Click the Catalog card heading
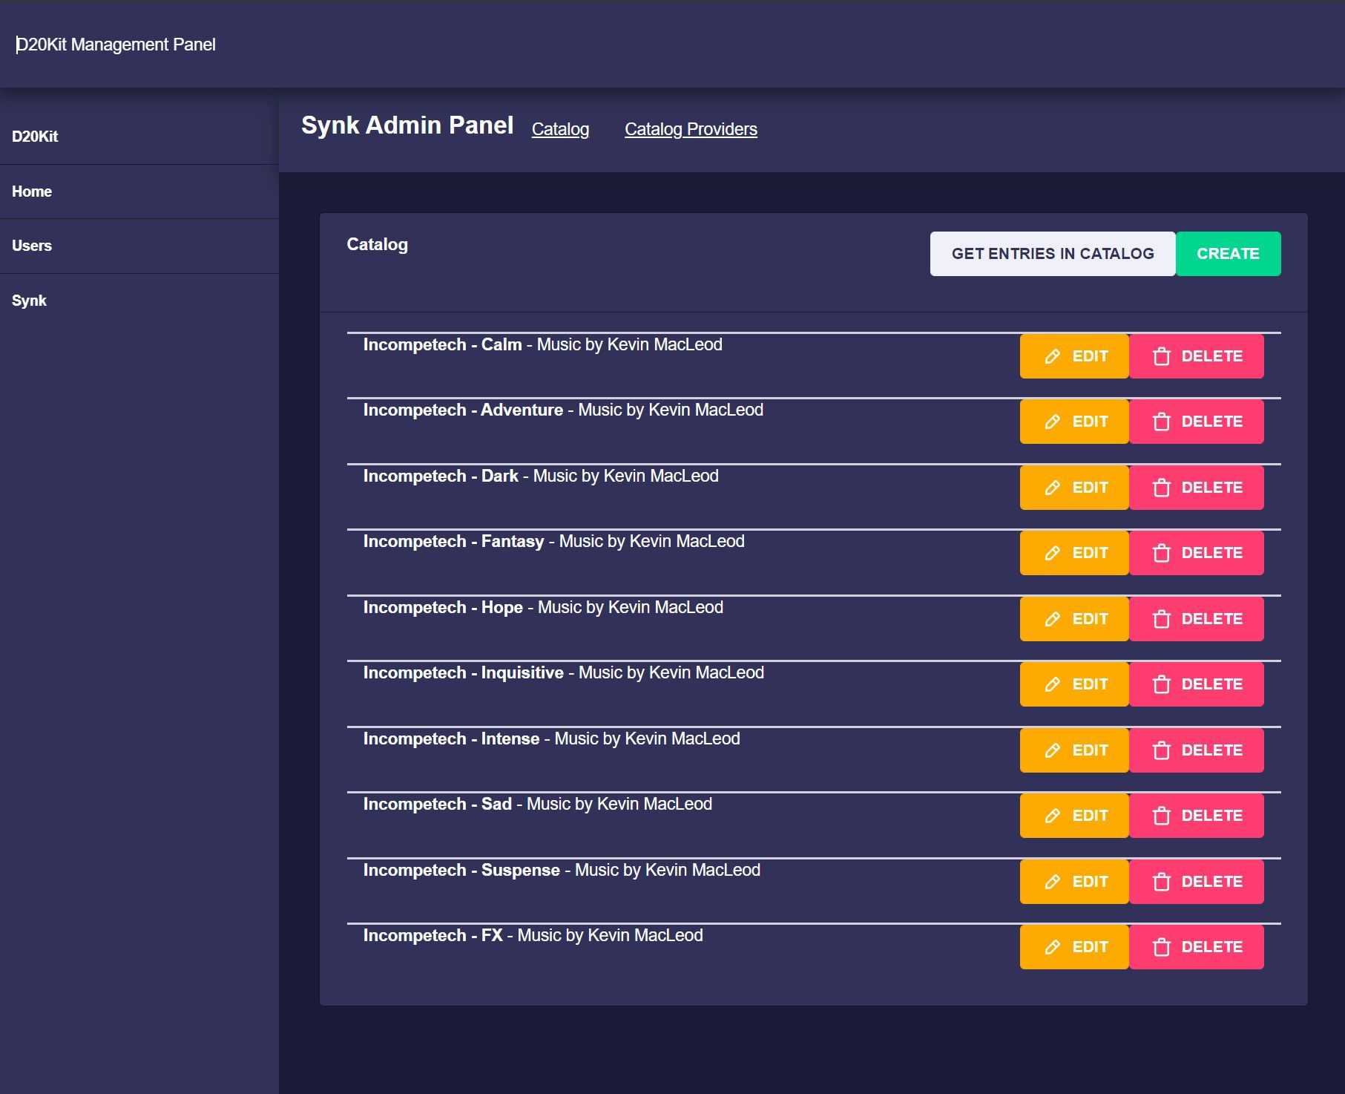Image resolution: width=1345 pixels, height=1094 pixels. (x=377, y=244)
